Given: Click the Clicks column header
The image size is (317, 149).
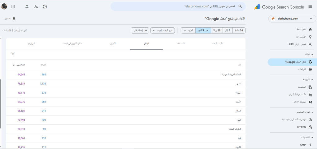Looking at the screenshot, I should point(43,65).
